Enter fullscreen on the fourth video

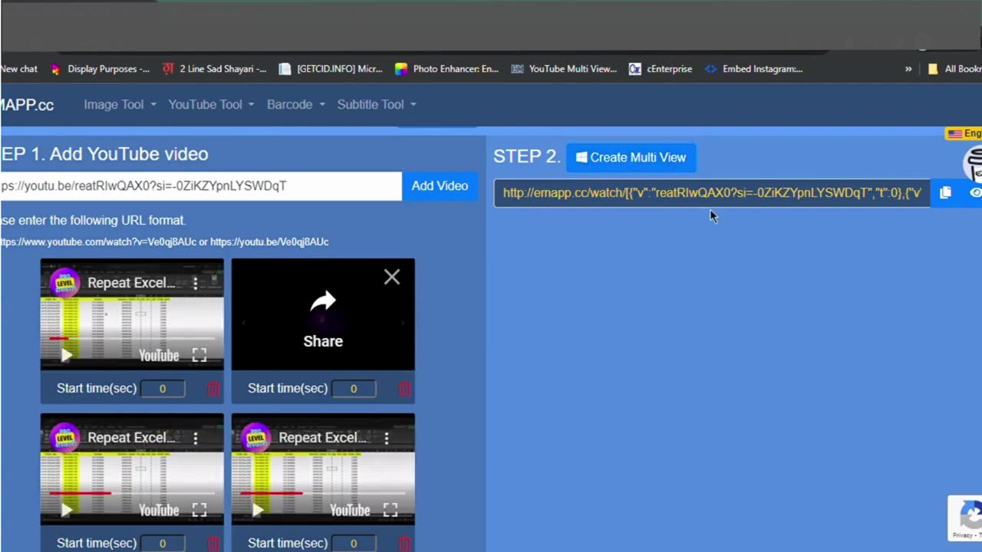click(390, 510)
